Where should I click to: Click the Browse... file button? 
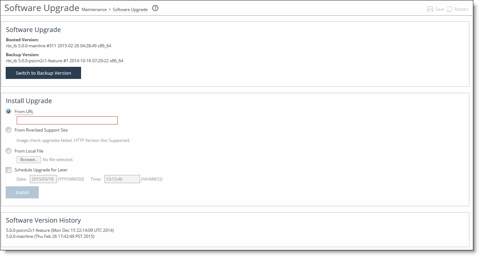pos(29,160)
